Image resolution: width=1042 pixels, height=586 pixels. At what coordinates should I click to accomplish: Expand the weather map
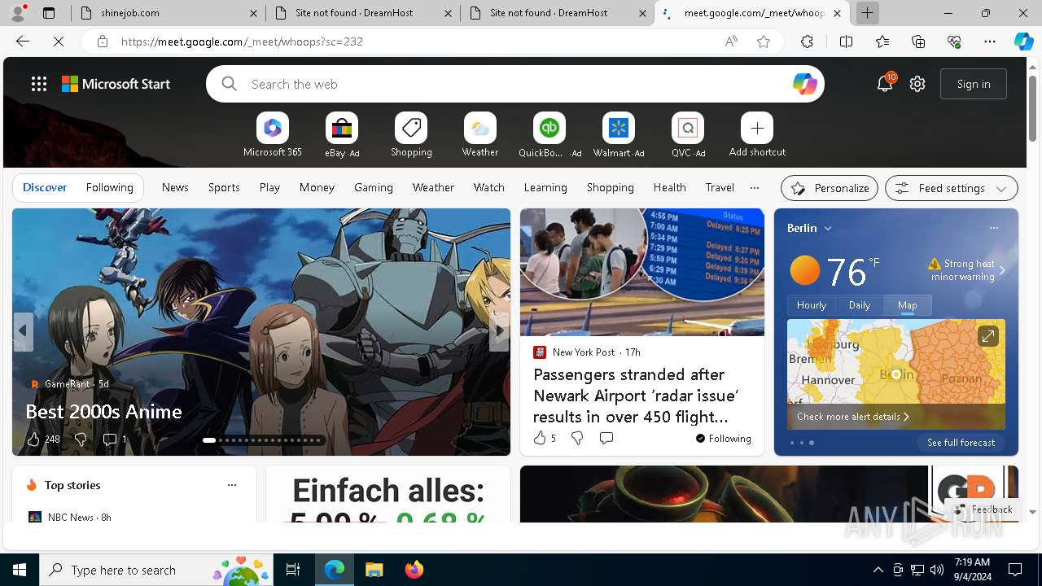click(x=987, y=335)
